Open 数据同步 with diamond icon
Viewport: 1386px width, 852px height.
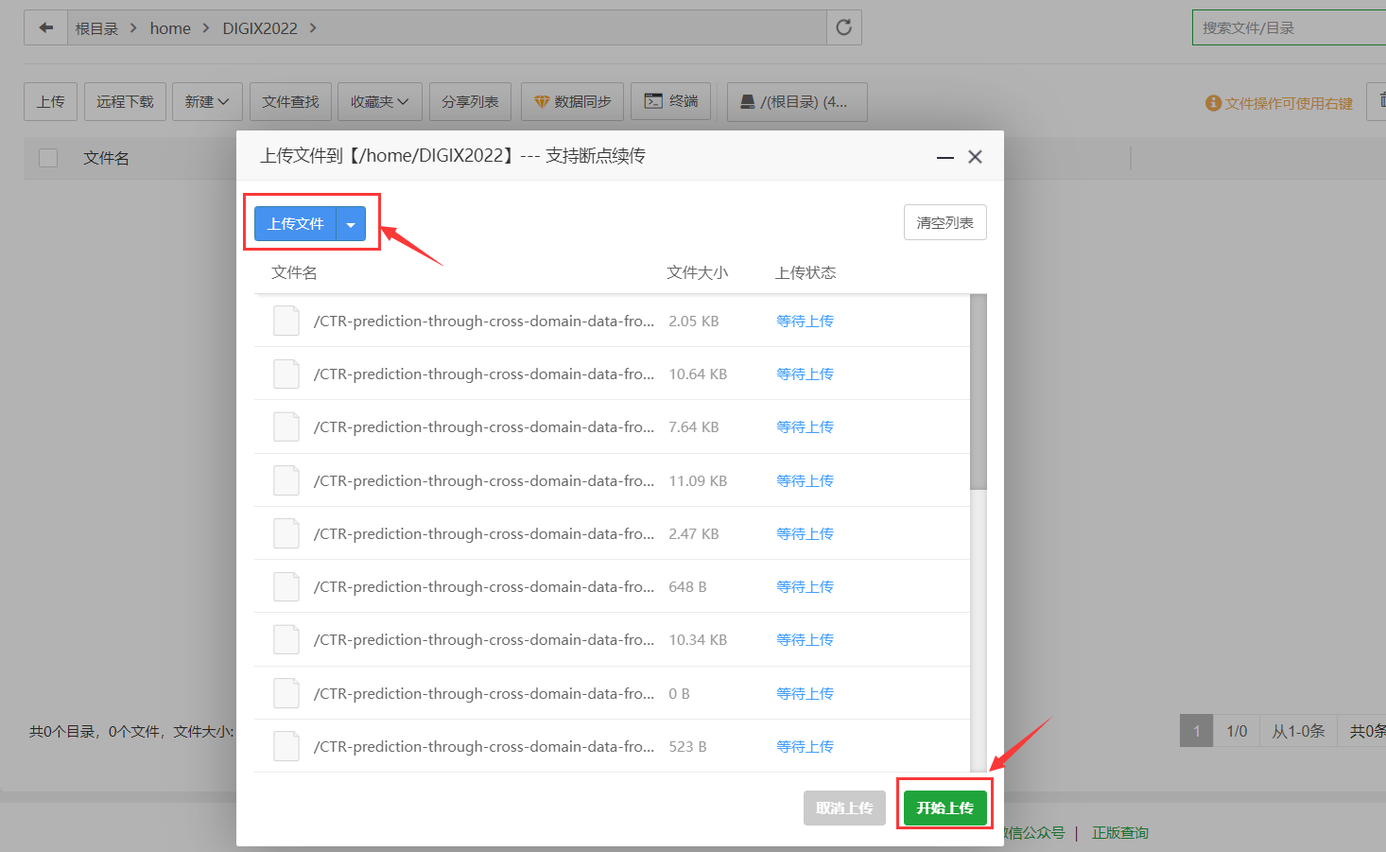[x=572, y=101]
